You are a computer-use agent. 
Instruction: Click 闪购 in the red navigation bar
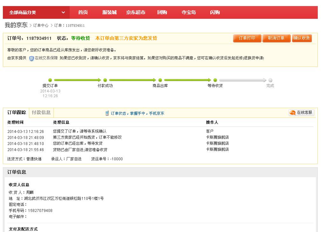point(214,12)
